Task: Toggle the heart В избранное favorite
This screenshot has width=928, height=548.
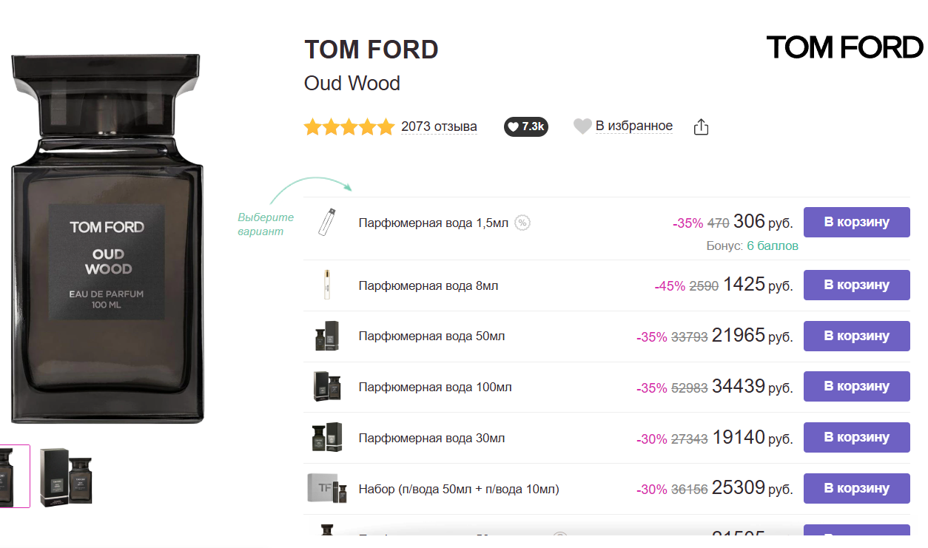Action: coord(623,126)
